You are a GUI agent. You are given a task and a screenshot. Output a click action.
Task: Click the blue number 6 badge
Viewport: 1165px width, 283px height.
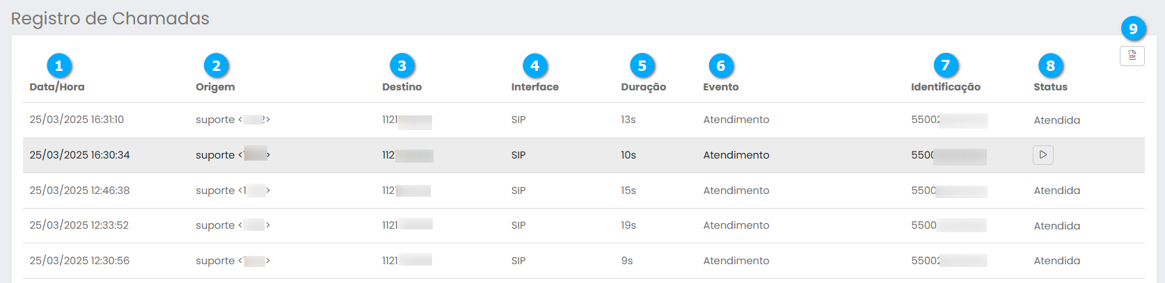(x=721, y=66)
